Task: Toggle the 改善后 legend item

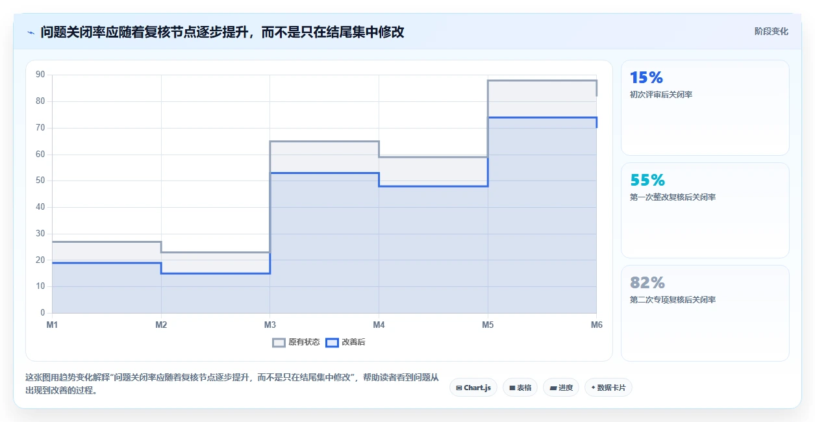Action: (x=345, y=342)
